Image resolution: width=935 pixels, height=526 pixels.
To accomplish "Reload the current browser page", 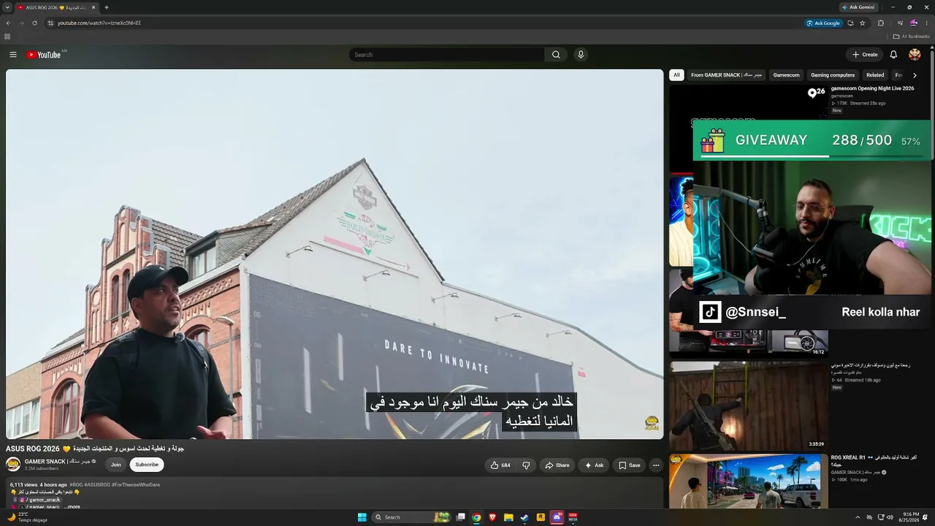I will tap(34, 23).
